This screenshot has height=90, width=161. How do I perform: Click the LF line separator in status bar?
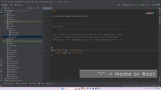point(140,86)
